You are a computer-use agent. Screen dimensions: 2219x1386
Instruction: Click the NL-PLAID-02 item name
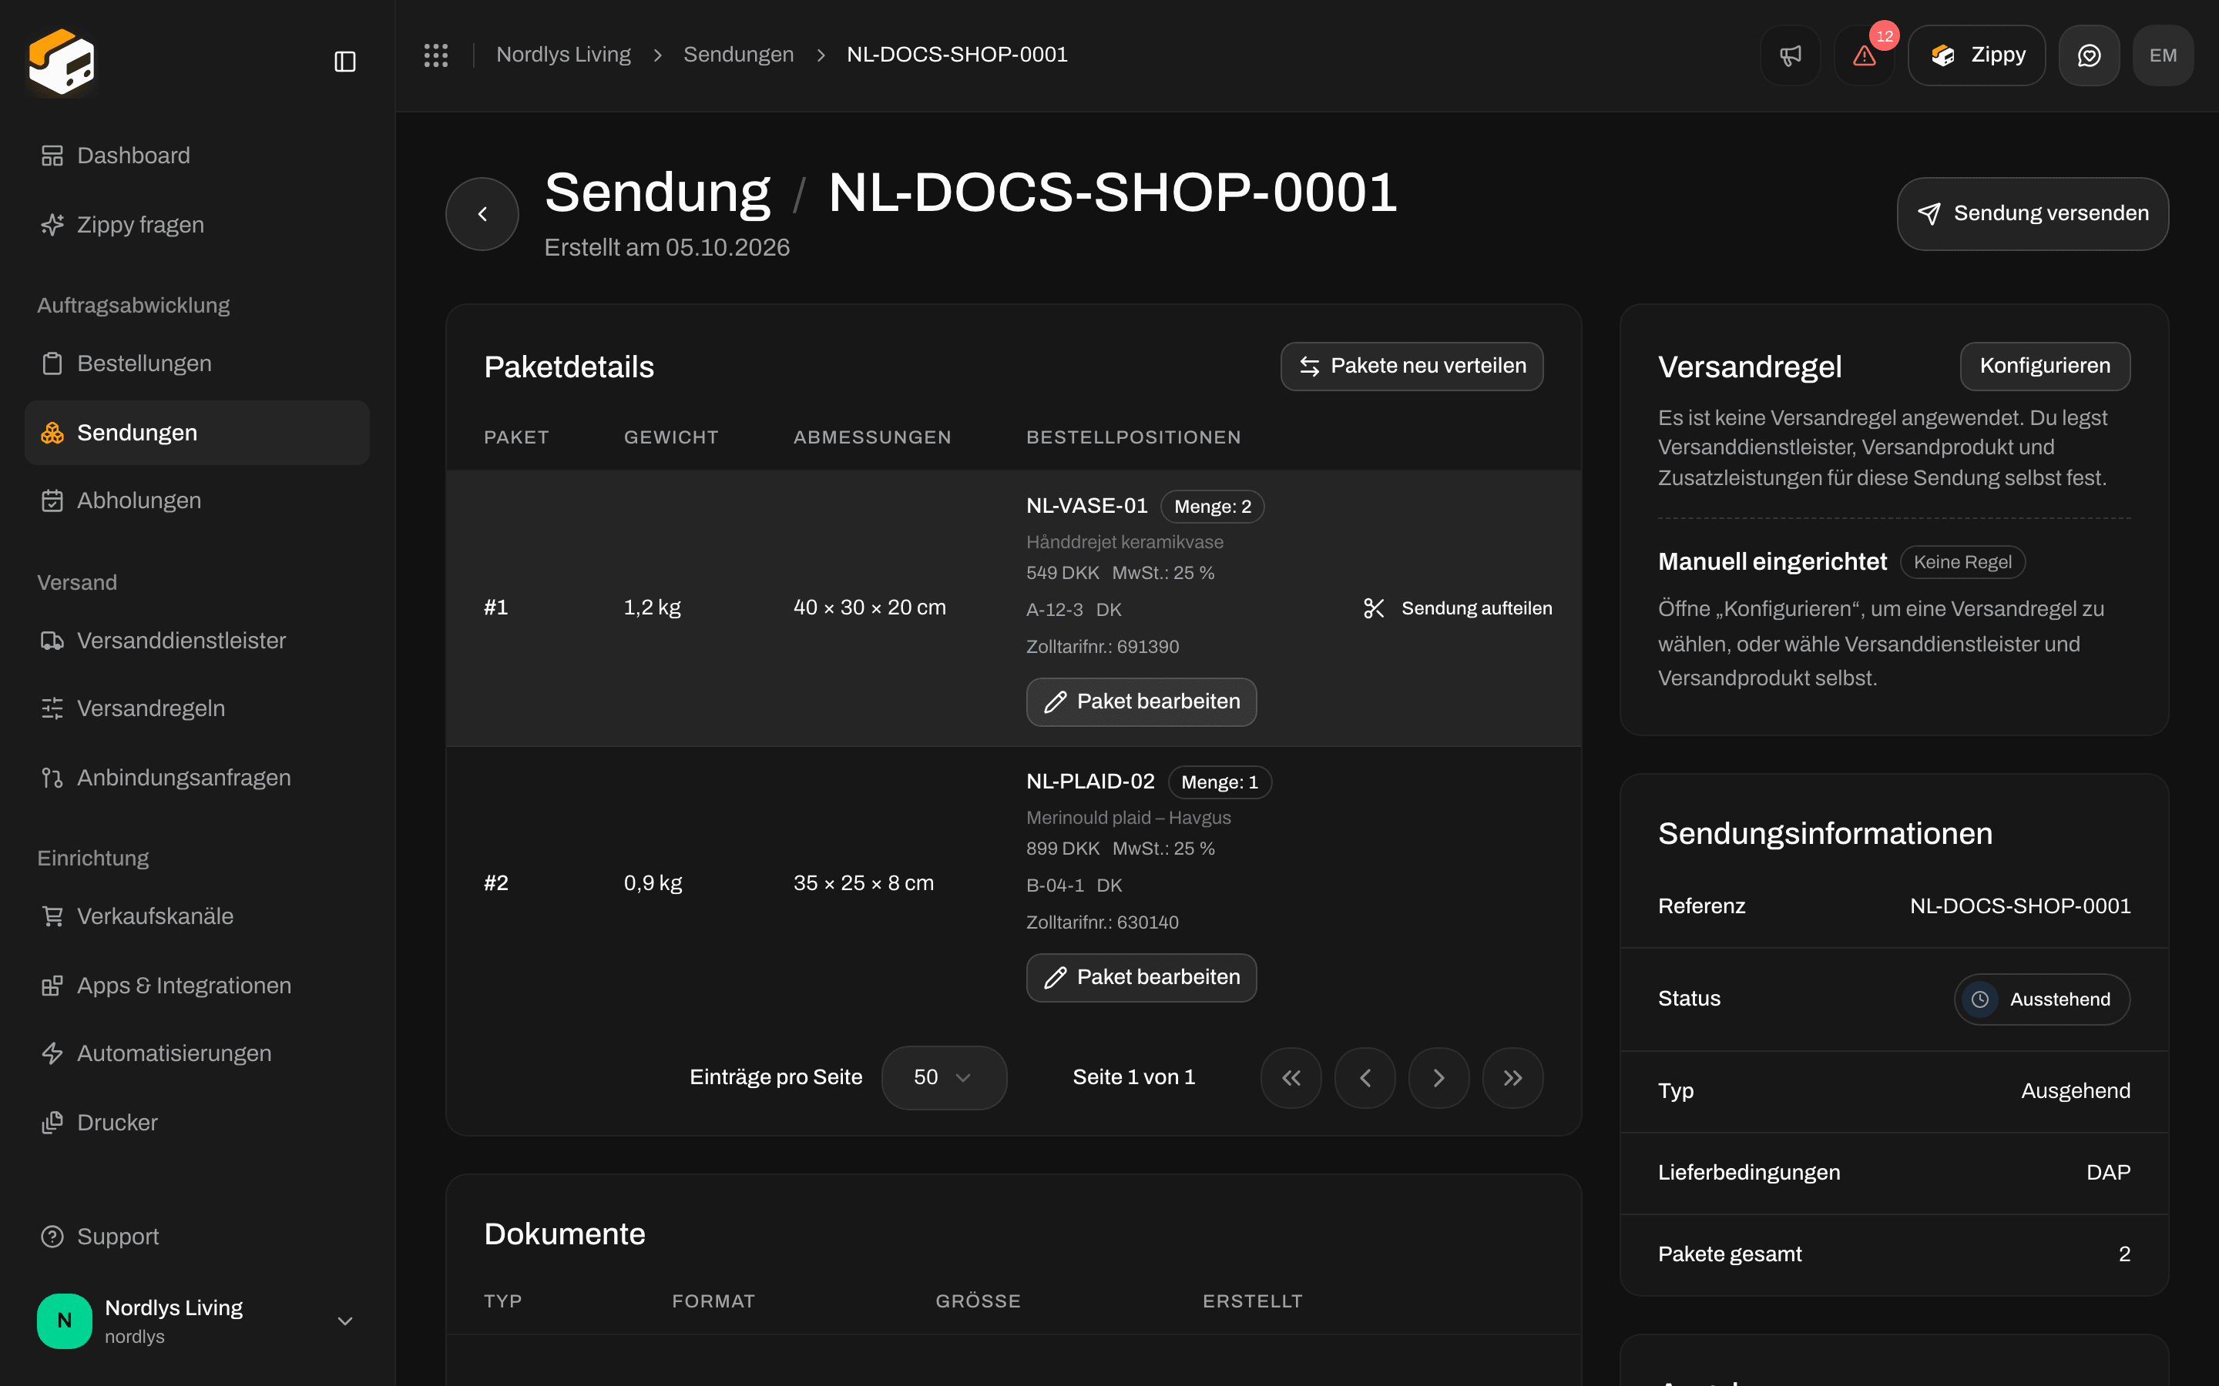[x=1090, y=782]
